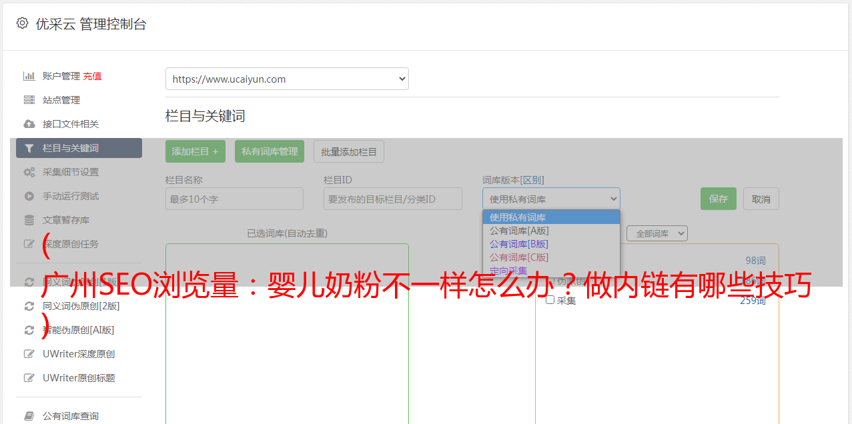Open the 全部词库 filter dropdown

(657, 233)
